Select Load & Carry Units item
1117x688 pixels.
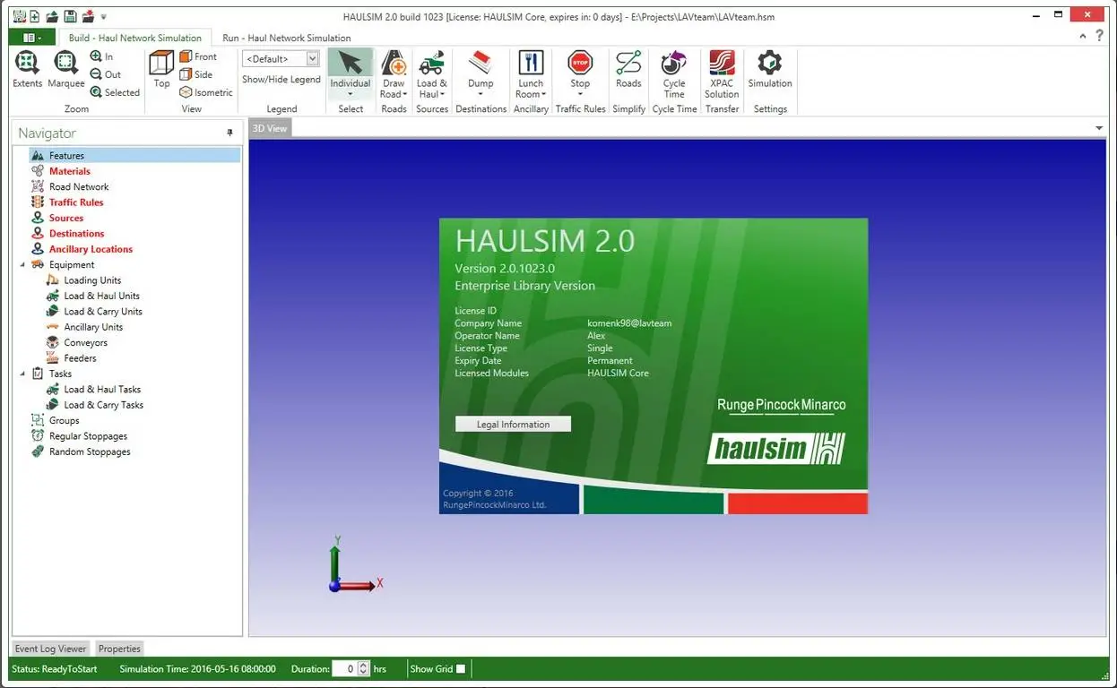(103, 312)
